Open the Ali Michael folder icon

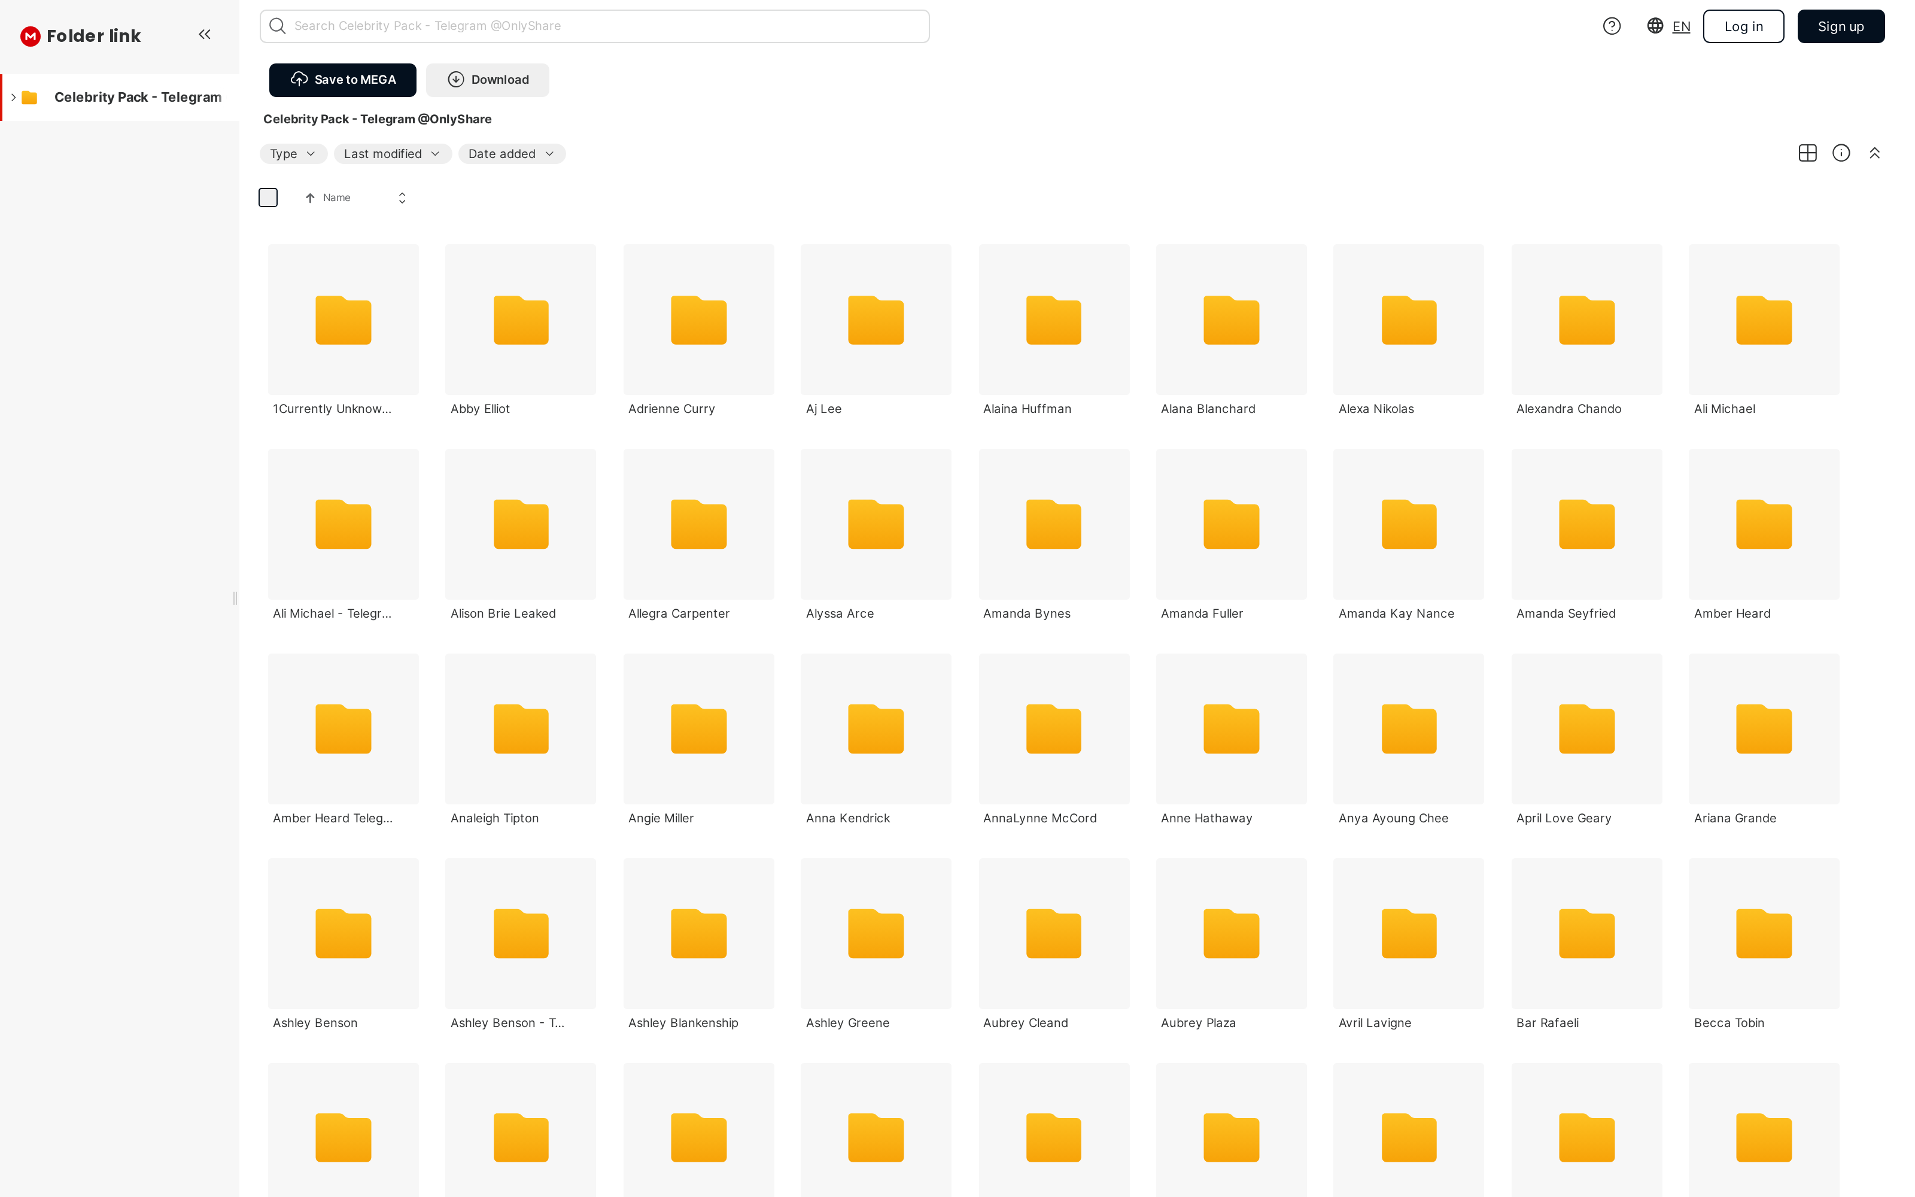point(1764,320)
